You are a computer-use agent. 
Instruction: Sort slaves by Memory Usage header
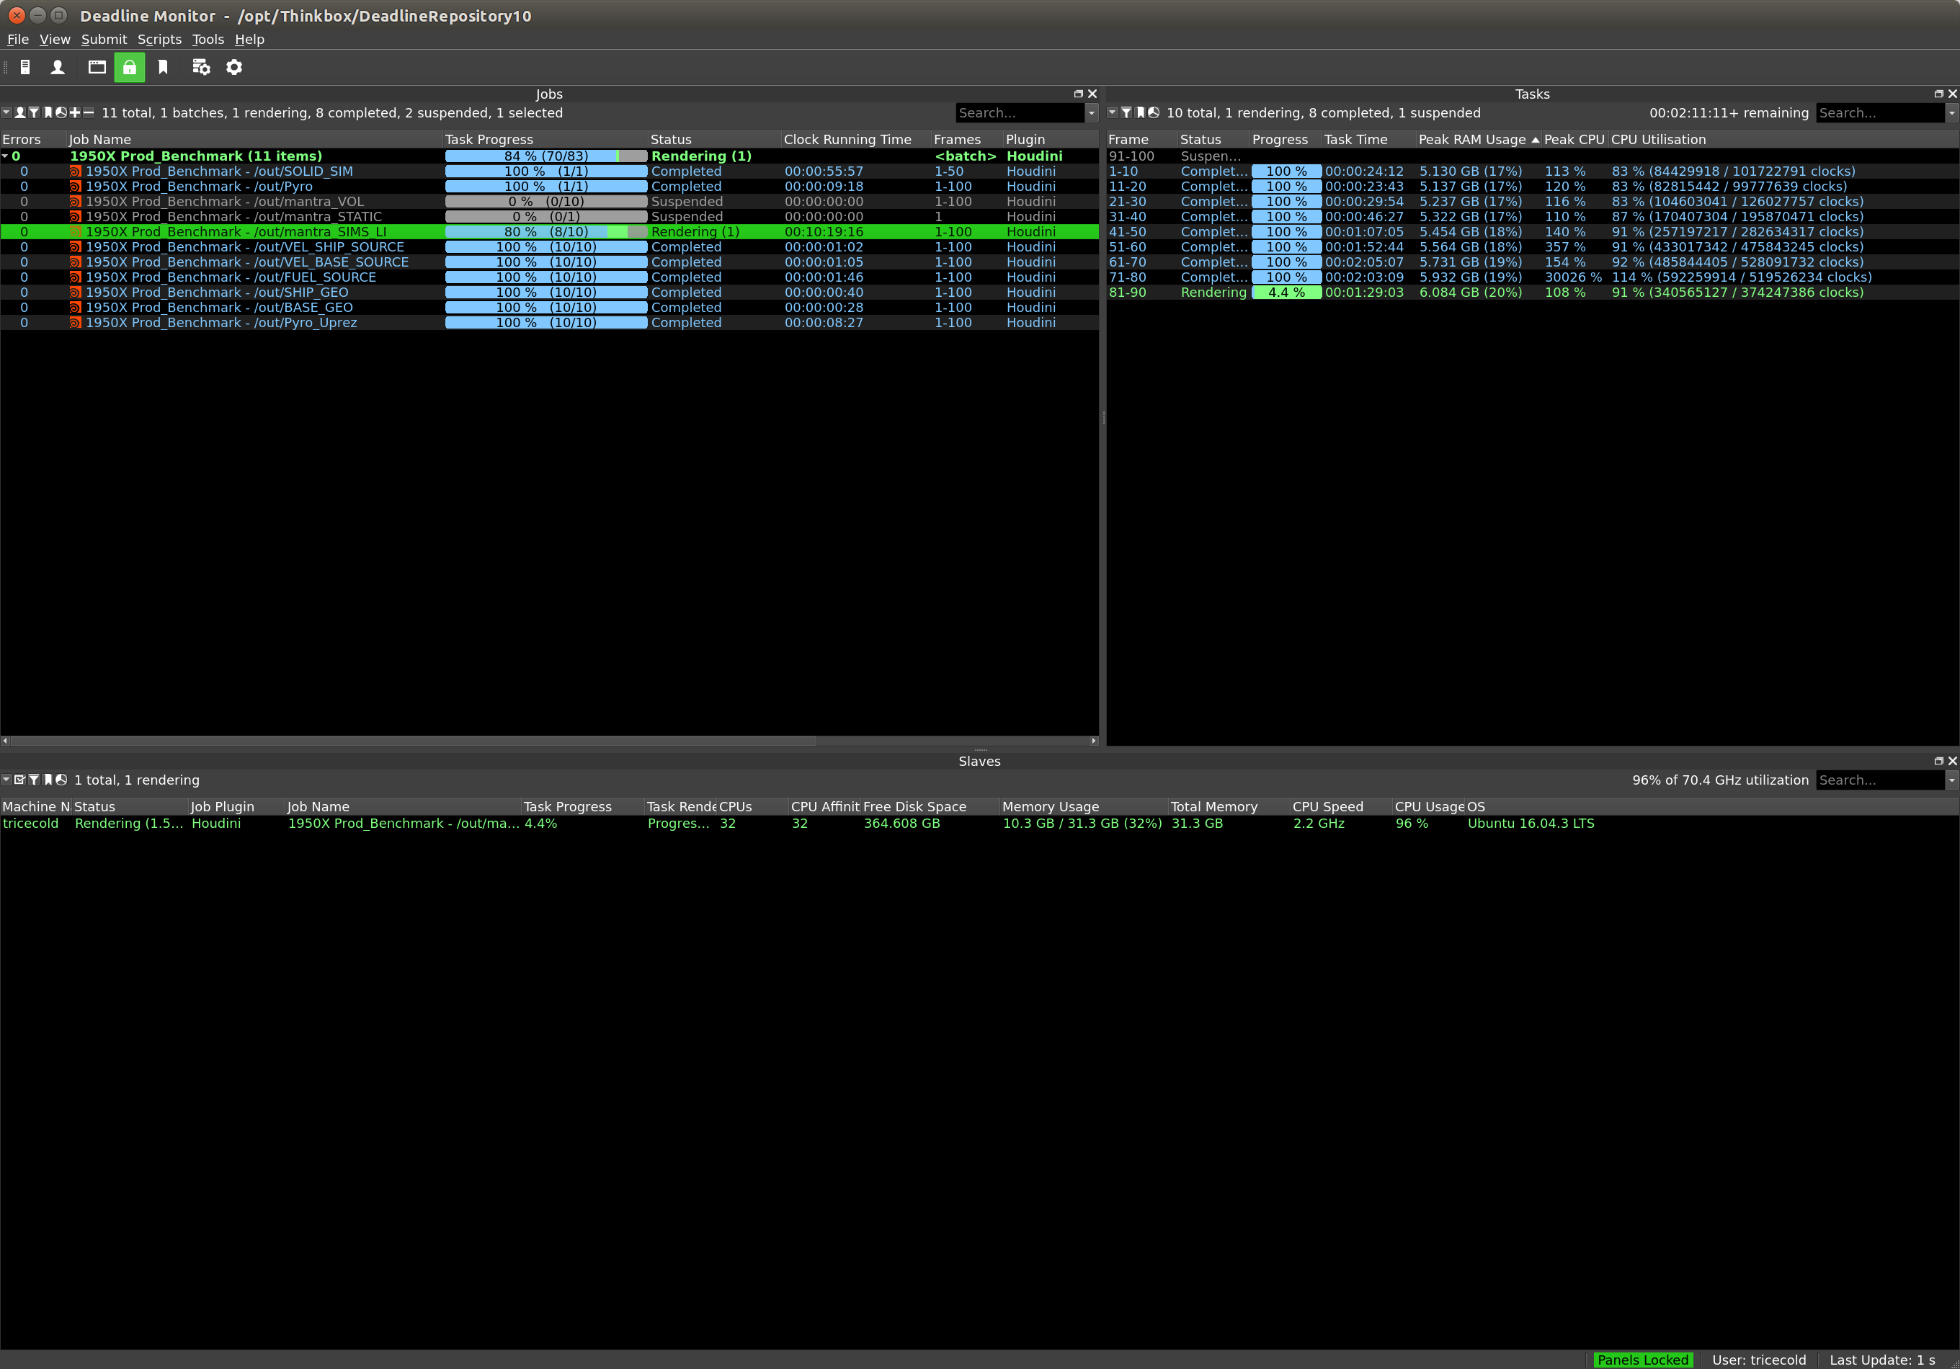[x=1084, y=808]
